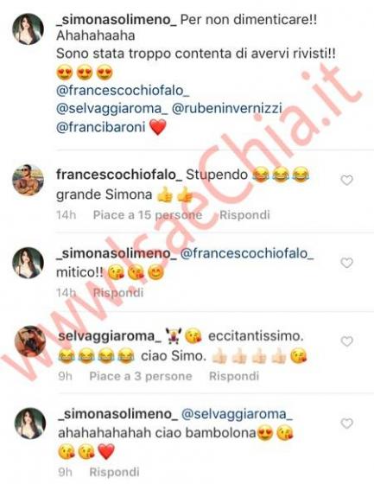This screenshot has width=374, height=484.
Task: Open selvaggiaroma_ username on her comment
Action: [x=110, y=336]
